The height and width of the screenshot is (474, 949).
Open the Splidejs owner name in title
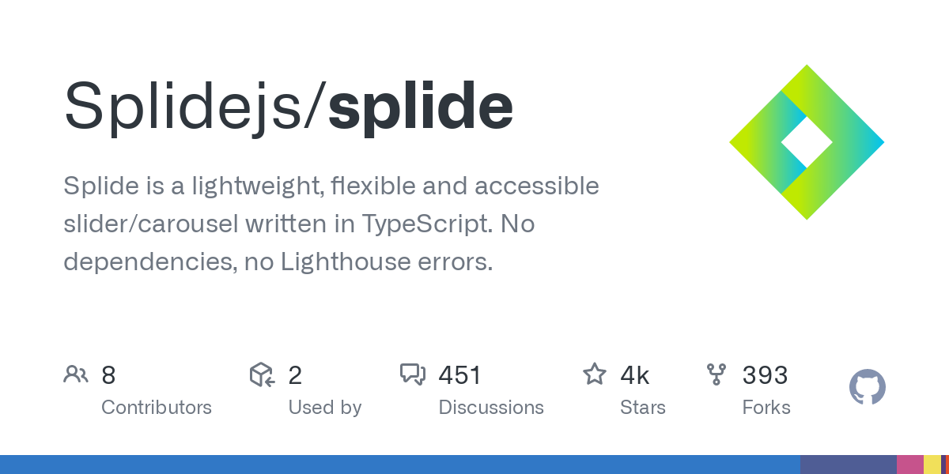pyautogui.click(x=188, y=107)
